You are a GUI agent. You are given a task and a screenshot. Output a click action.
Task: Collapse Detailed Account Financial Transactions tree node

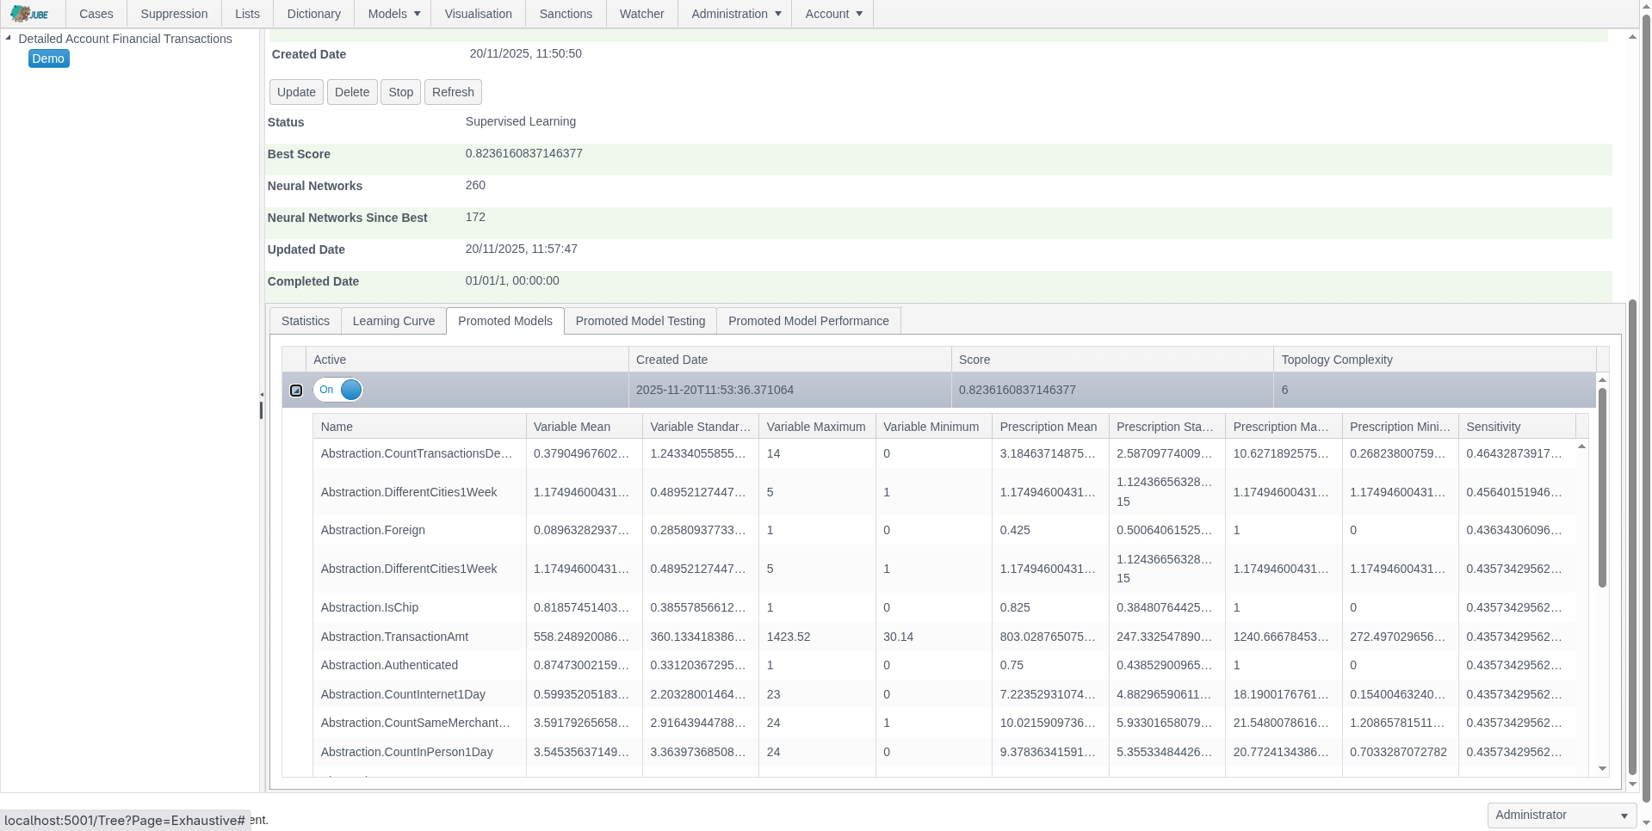coord(9,38)
